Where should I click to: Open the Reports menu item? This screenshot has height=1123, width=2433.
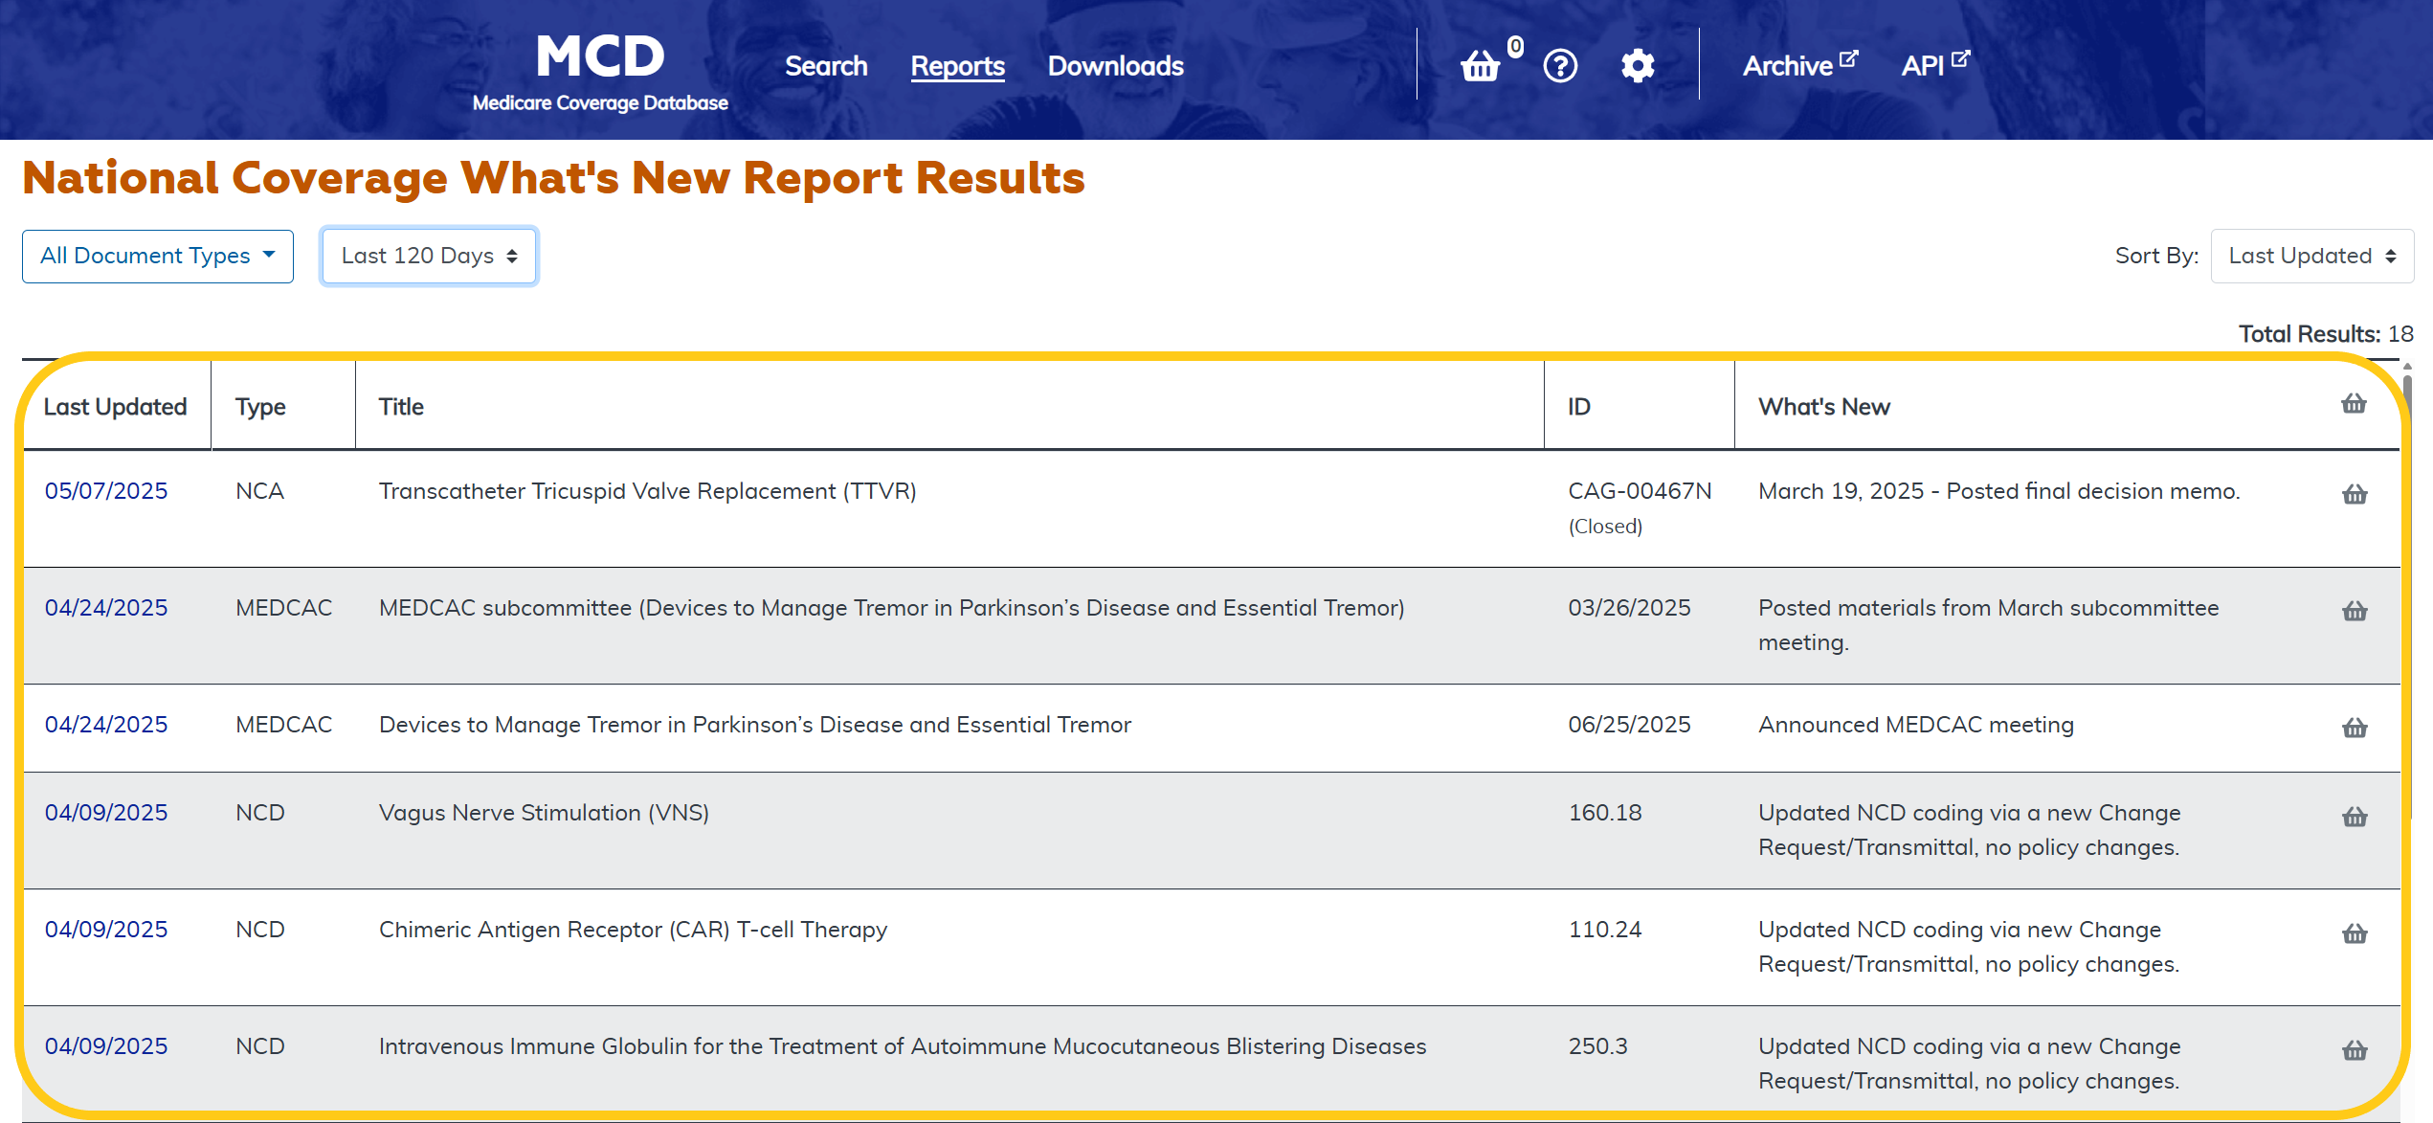tap(957, 66)
